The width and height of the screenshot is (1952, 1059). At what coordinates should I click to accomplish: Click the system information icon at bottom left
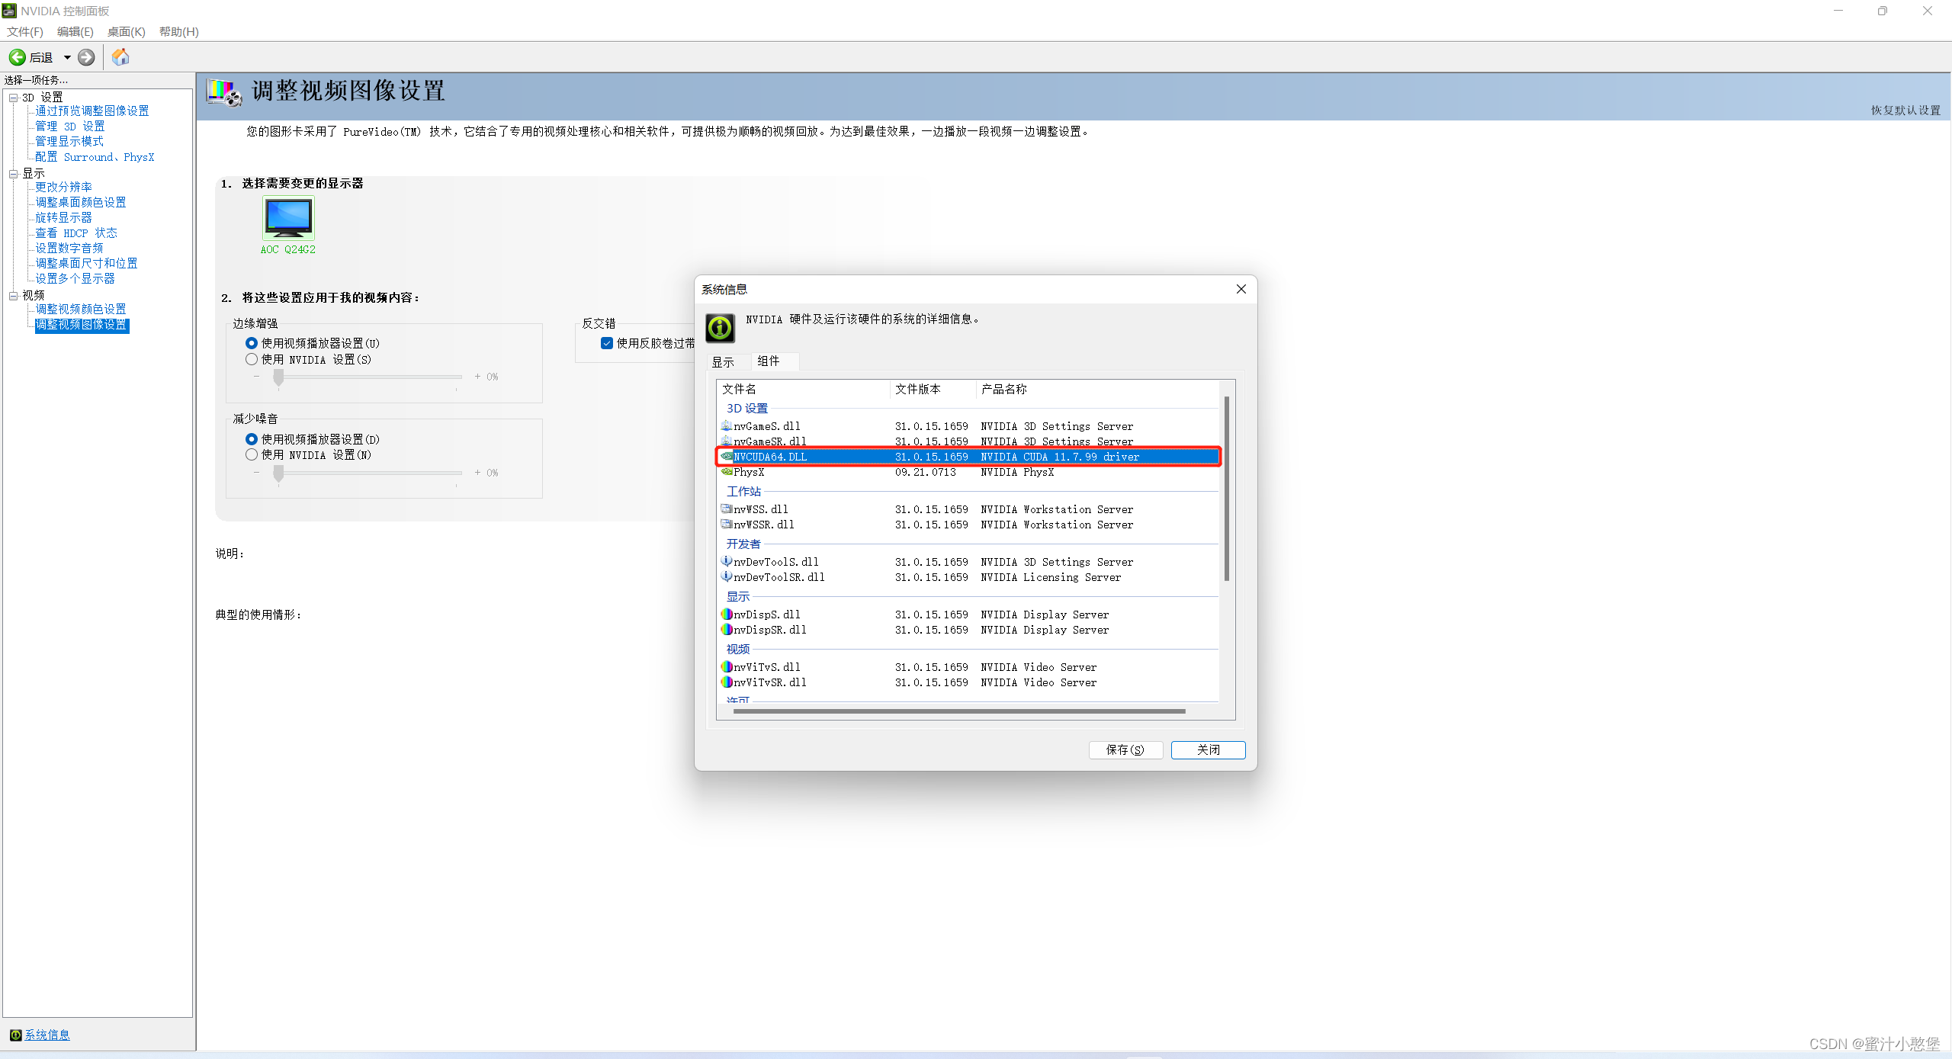coord(15,1035)
